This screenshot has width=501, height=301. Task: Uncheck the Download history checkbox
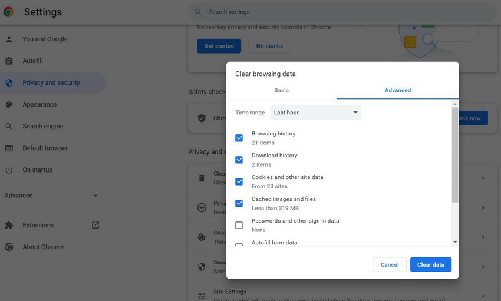(239, 160)
